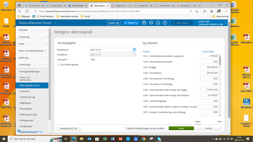
Task: Switch to Cellsynt SMS browser tab
Action: pos(165,6)
